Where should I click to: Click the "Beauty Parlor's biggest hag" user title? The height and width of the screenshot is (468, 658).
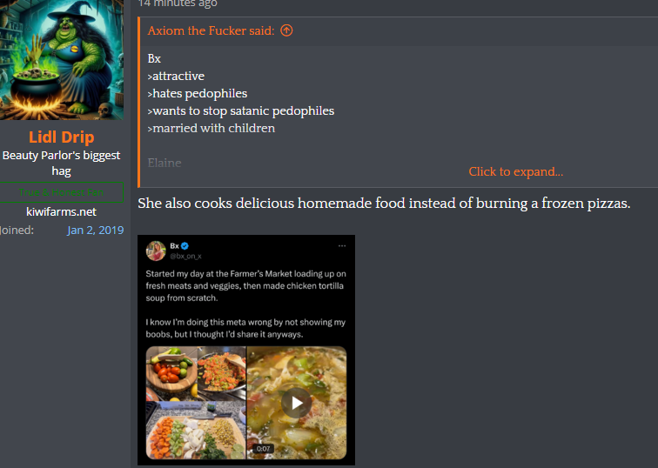[61, 163]
